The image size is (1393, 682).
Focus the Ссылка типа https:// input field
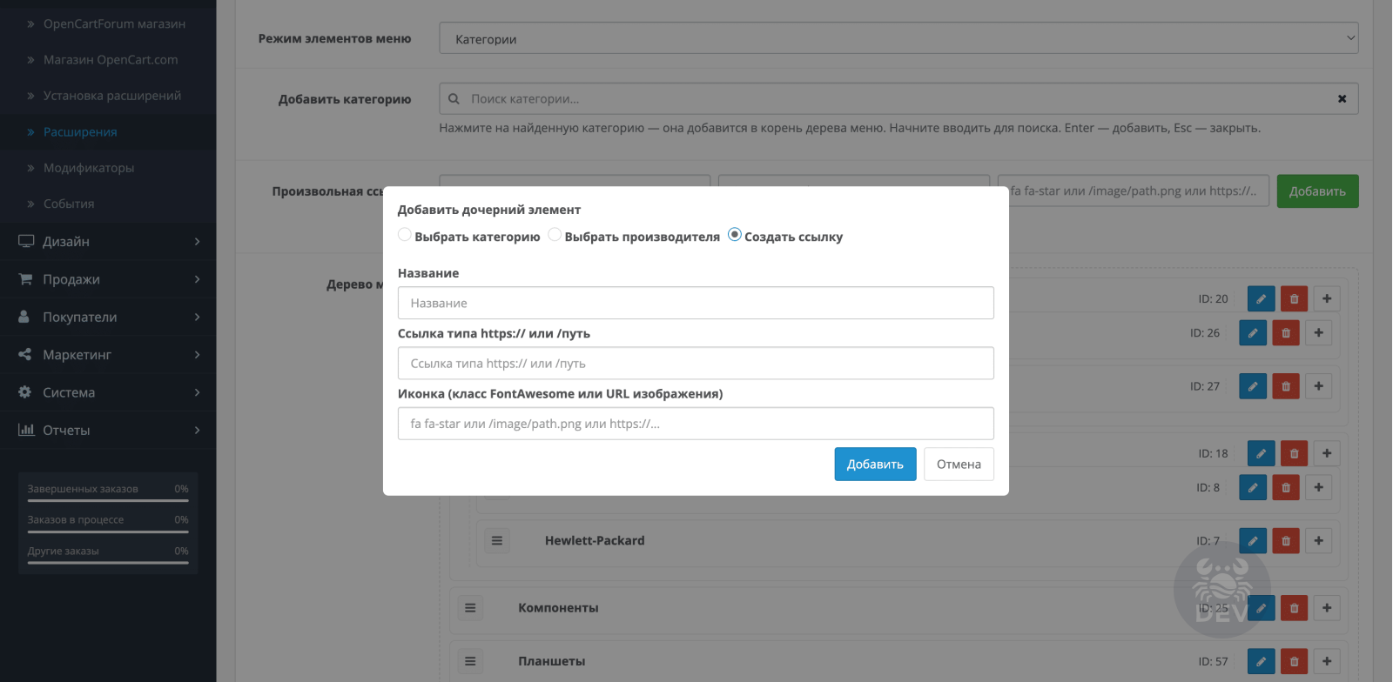click(696, 364)
